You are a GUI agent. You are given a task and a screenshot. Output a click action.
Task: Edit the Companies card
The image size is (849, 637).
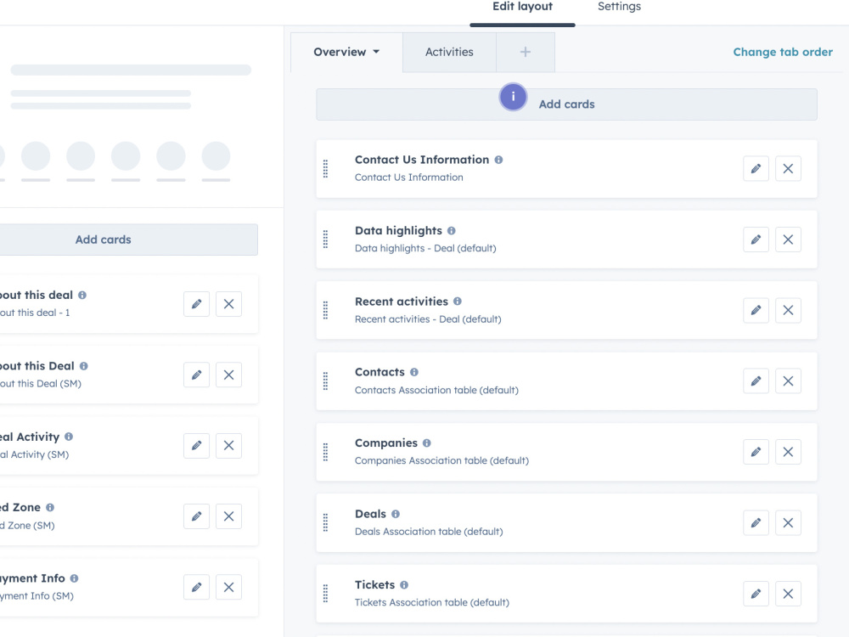756,452
